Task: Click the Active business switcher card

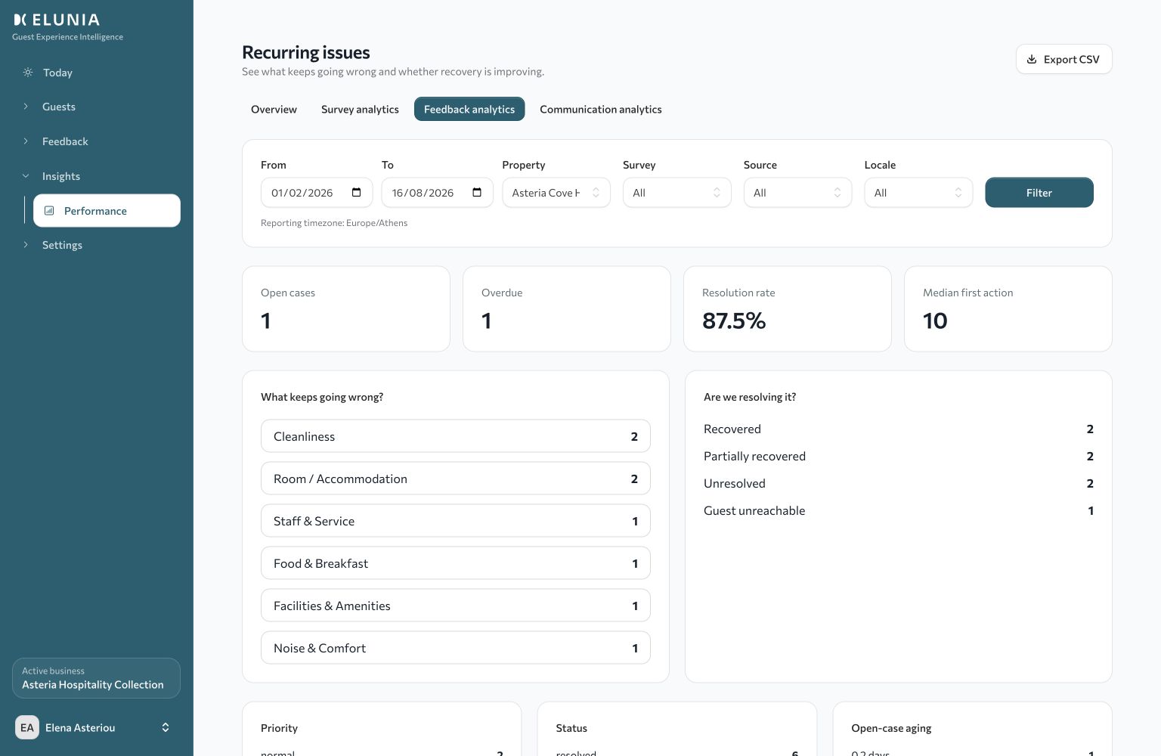Action: pos(96,678)
